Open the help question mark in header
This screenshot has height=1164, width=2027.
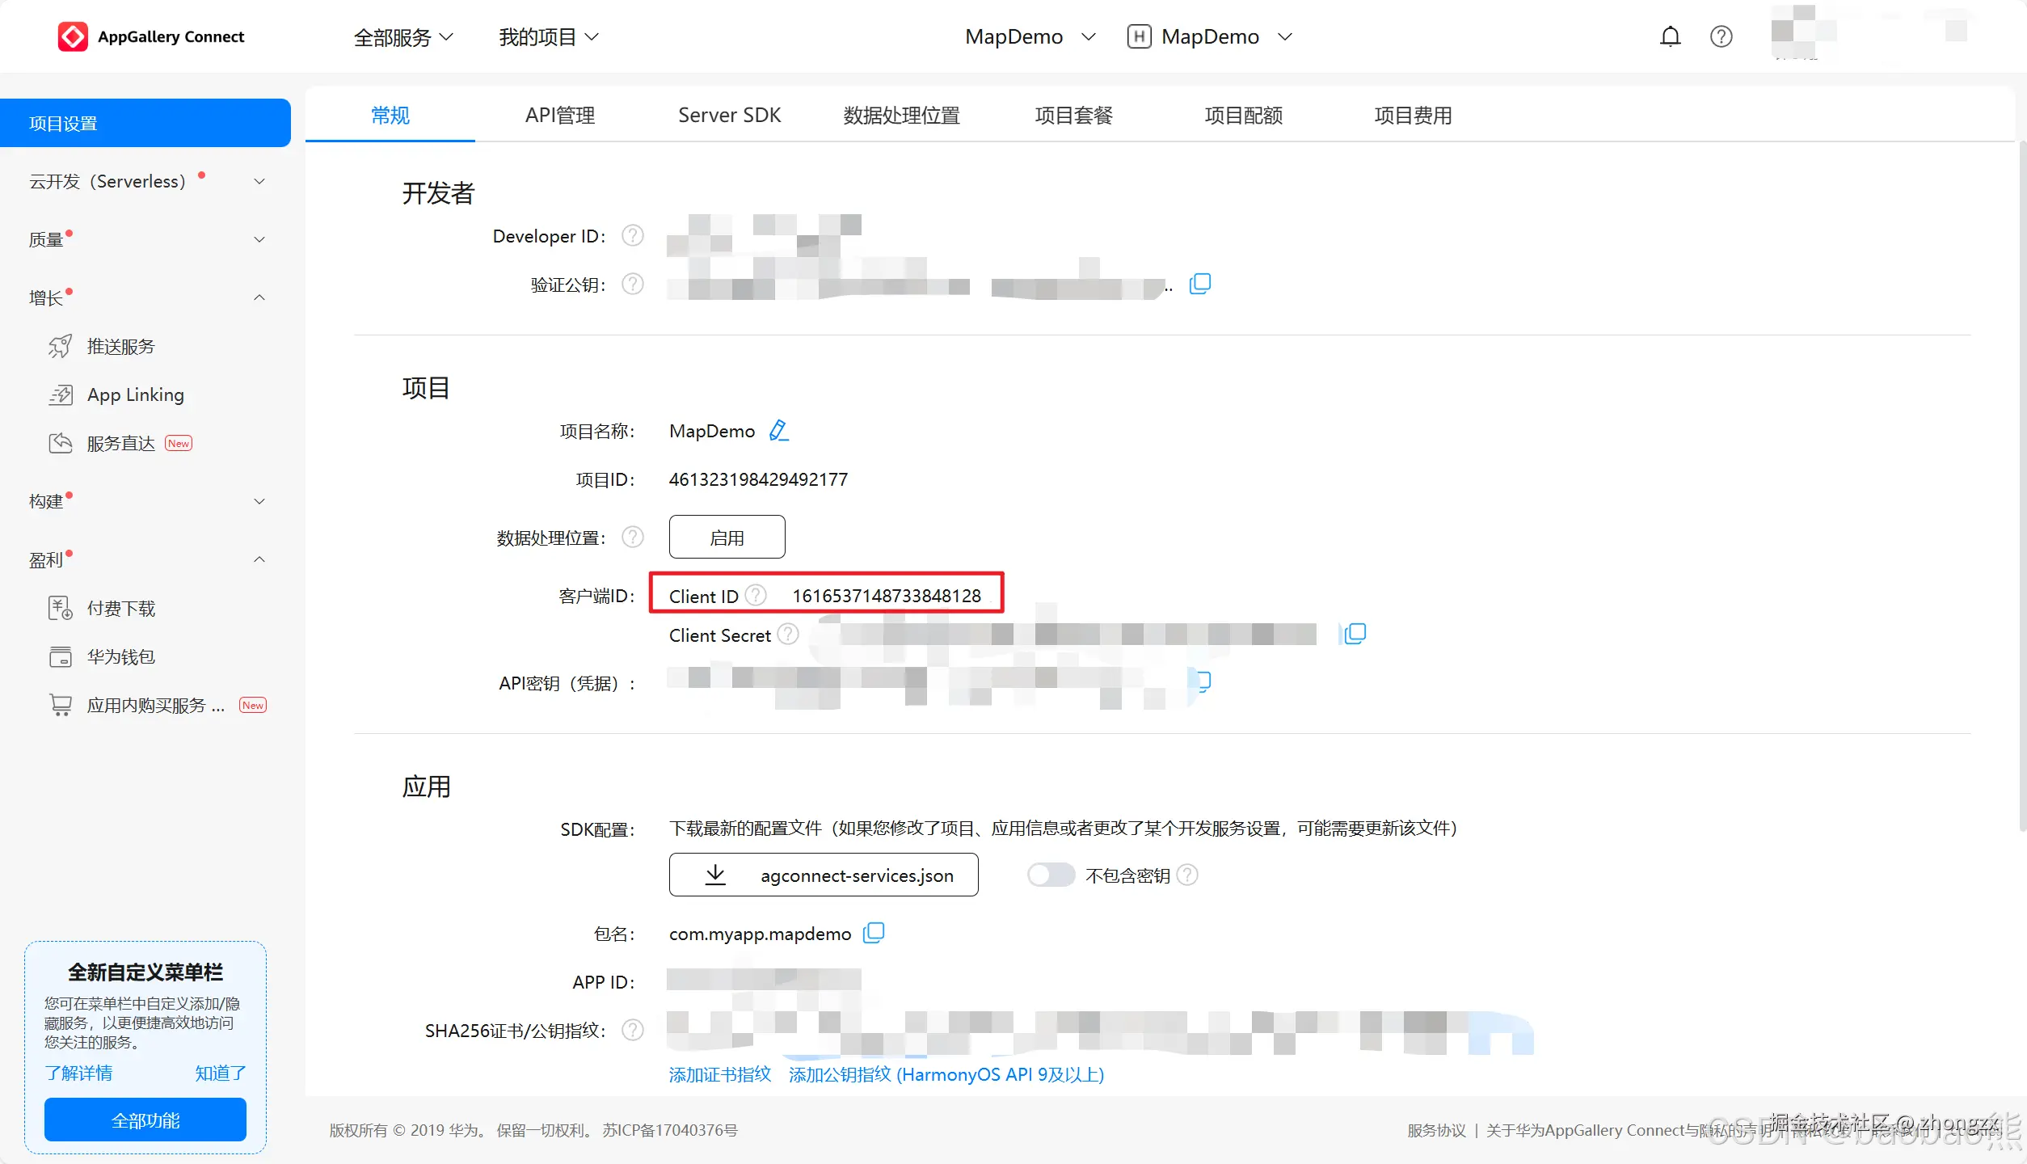pyautogui.click(x=1721, y=36)
